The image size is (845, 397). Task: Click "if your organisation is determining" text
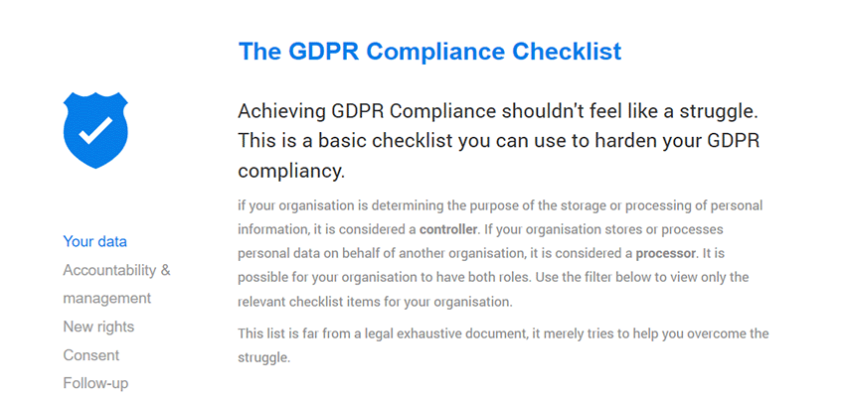click(338, 204)
